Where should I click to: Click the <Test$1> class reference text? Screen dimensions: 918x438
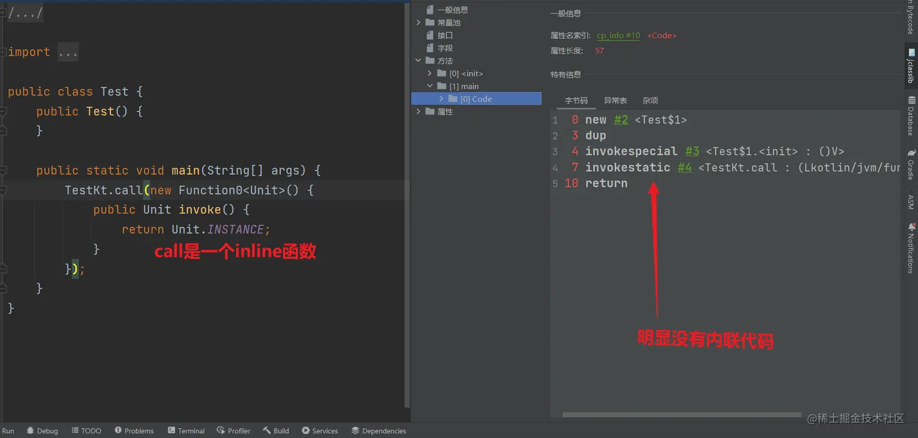[661, 120]
